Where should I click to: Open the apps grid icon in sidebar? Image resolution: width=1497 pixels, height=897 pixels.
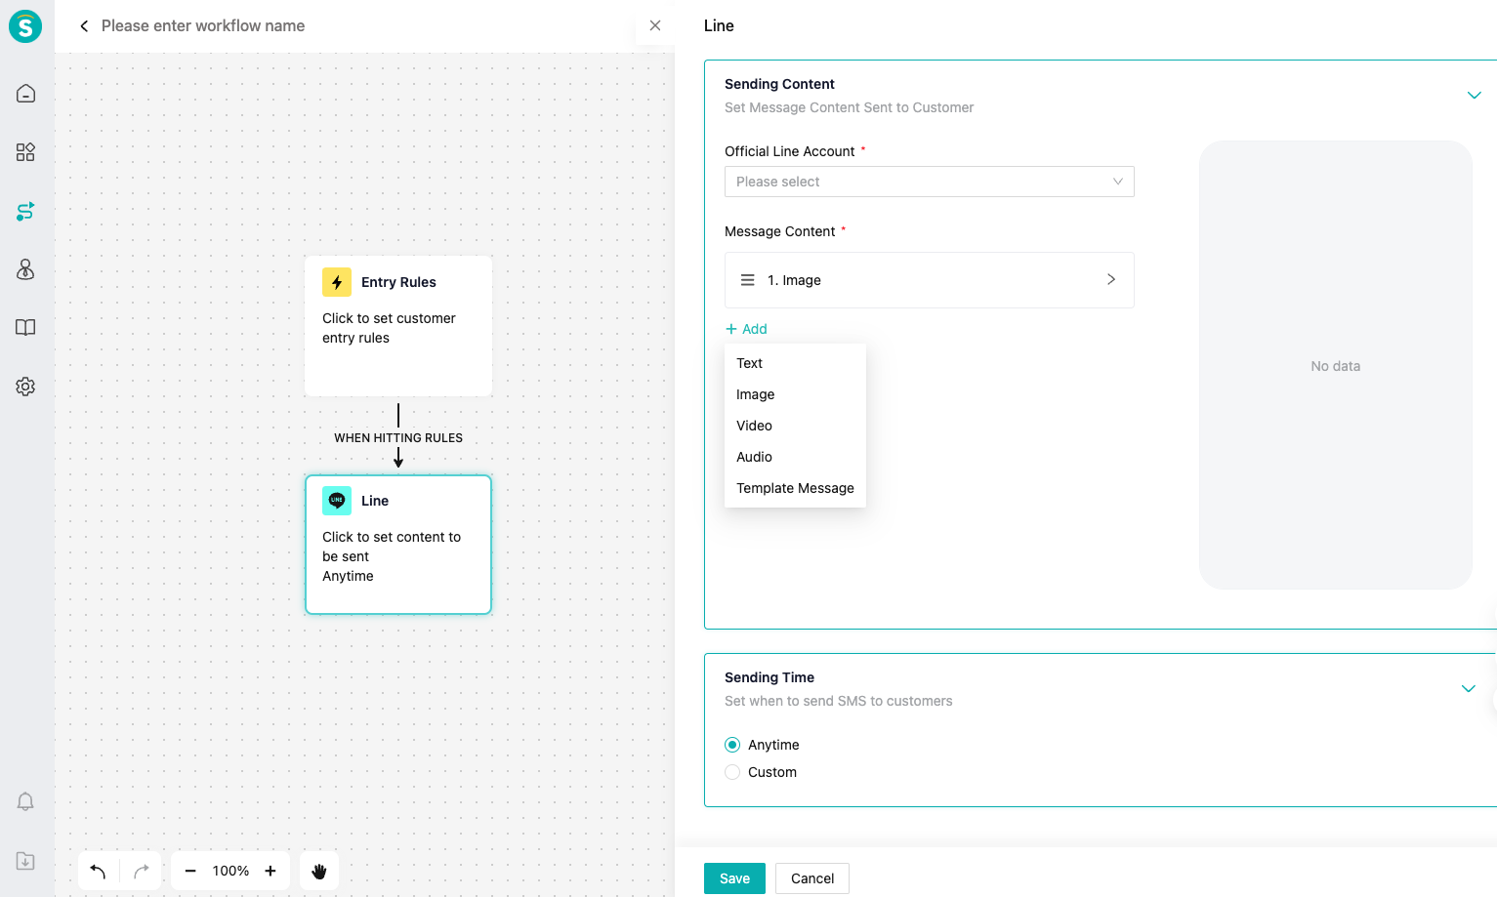tap(26, 152)
